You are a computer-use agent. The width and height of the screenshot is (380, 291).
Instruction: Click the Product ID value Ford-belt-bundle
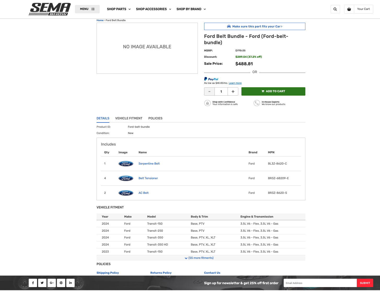click(x=139, y=127)
